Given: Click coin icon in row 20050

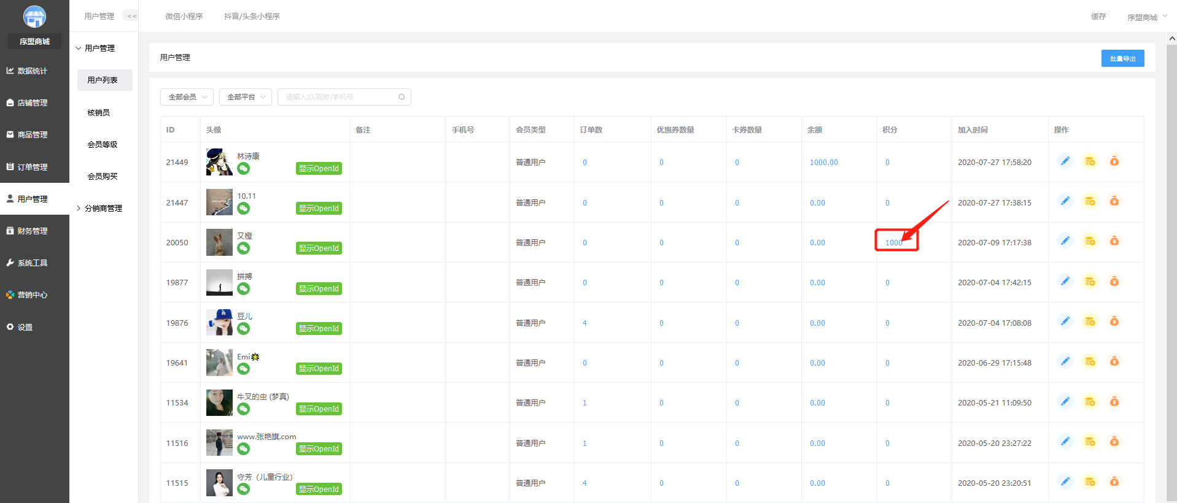Looking at the screenshot, I should [x=1090, y=241].
